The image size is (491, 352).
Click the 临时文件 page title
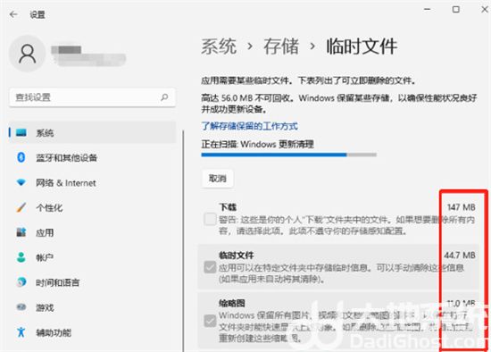coord(362,46)
